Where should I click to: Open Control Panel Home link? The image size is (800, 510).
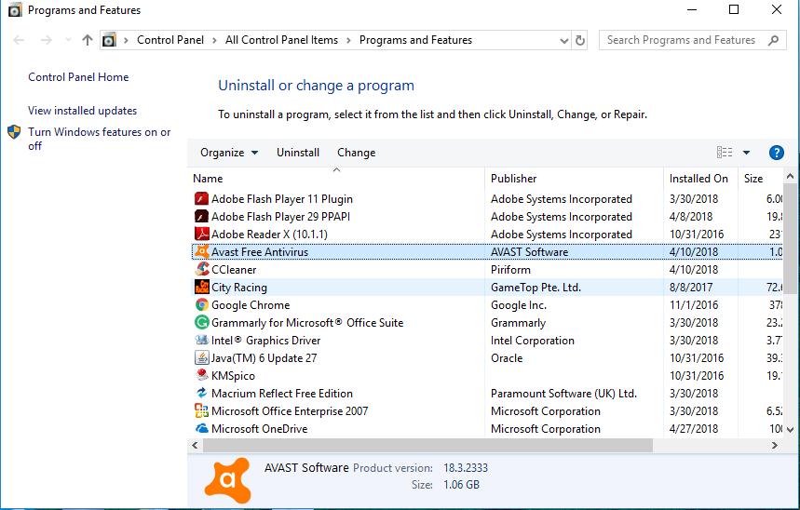click(78, 77)
